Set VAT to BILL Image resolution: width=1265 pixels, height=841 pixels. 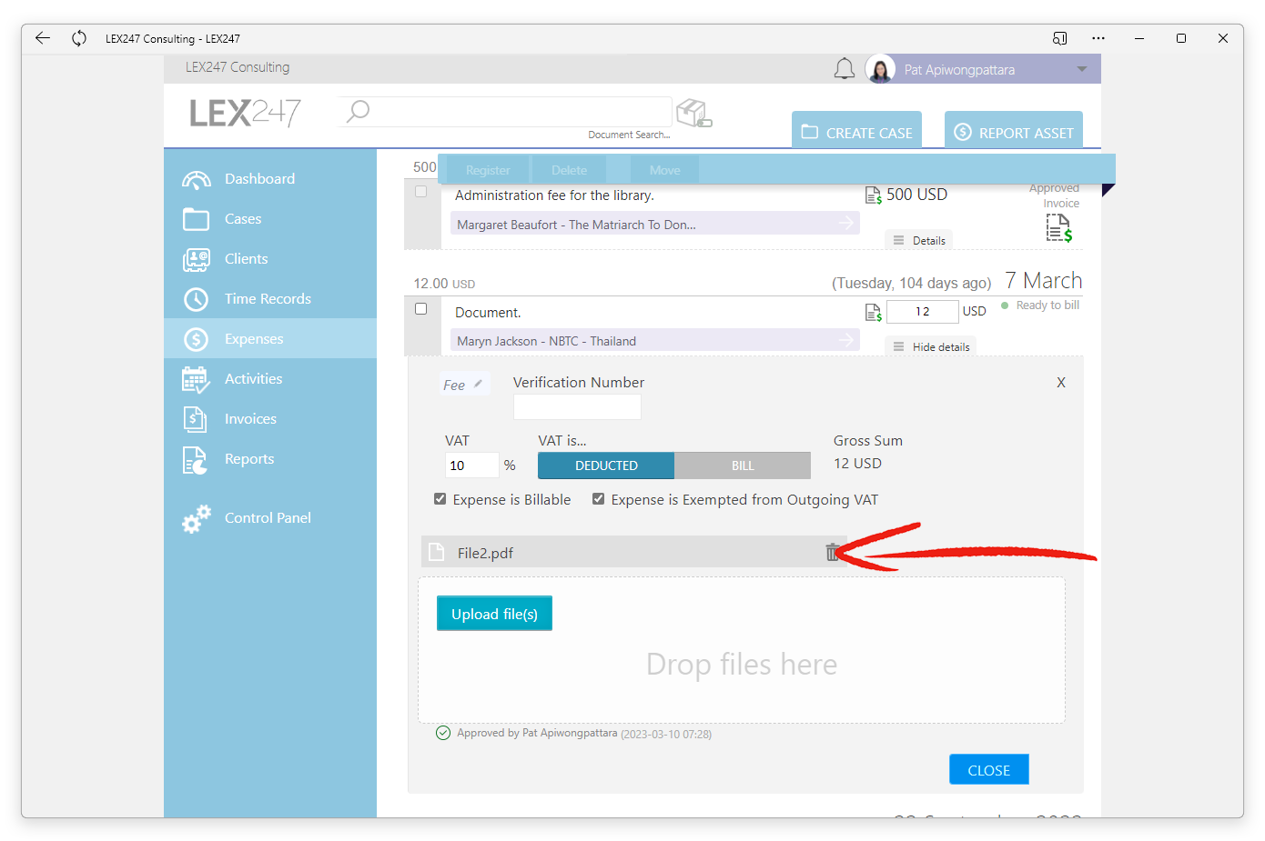coord(743,466)
